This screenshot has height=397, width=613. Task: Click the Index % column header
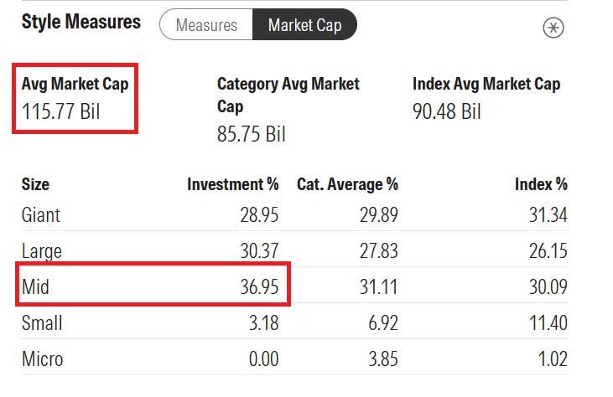(541, 184)
